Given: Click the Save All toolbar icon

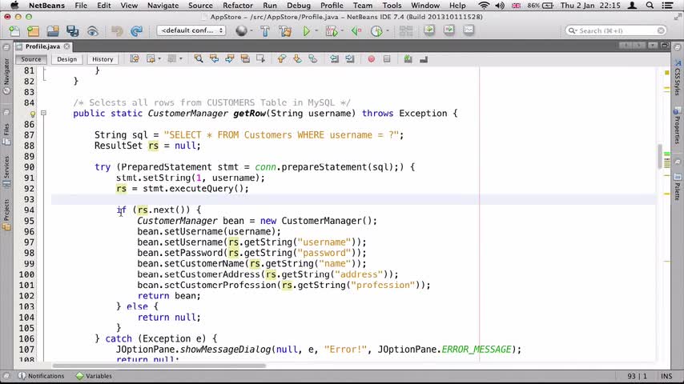Looking at the screenshot, I should coord(72,31).
